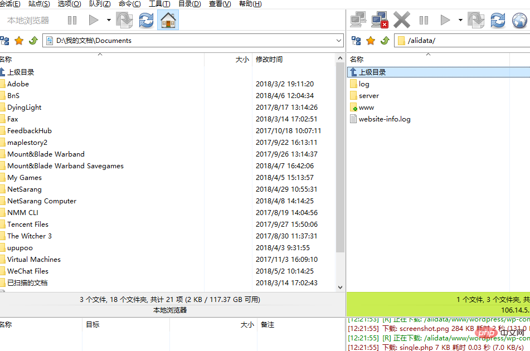Click the remote tree view icon
Viewport: 530px width, 351px height.
(356, 41)
